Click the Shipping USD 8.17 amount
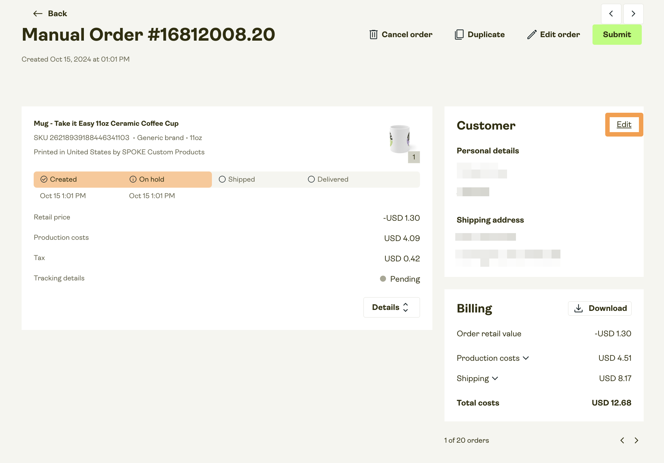The image size is (664, 463). pos(615,379)
